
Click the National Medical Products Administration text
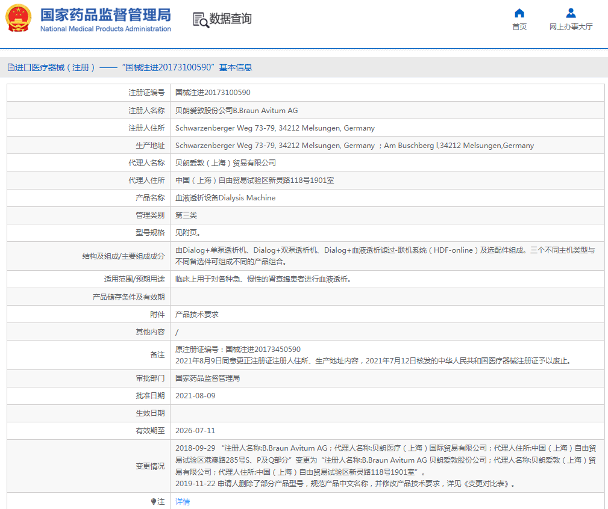(x=105, y=29)
